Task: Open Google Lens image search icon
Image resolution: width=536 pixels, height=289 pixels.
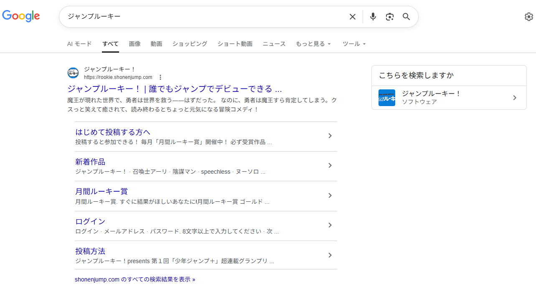Action: coord(390,17)
